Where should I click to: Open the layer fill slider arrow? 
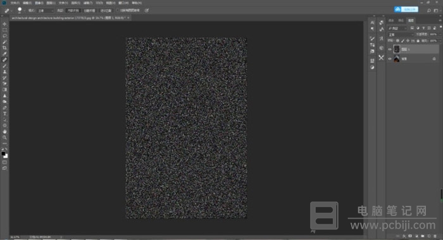pos(440,41)
